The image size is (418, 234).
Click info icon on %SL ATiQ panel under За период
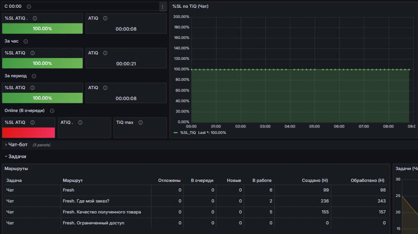tap(32, 88)
